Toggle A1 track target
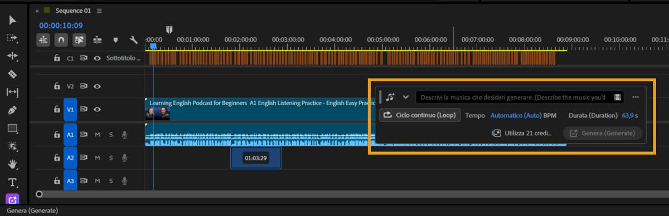The image size is (669, 216). (x=70, y=134)
